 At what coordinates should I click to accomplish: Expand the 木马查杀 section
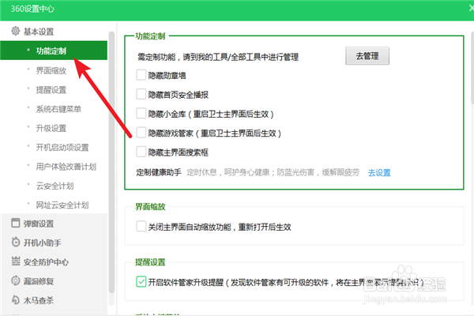(x=39, y=300)
